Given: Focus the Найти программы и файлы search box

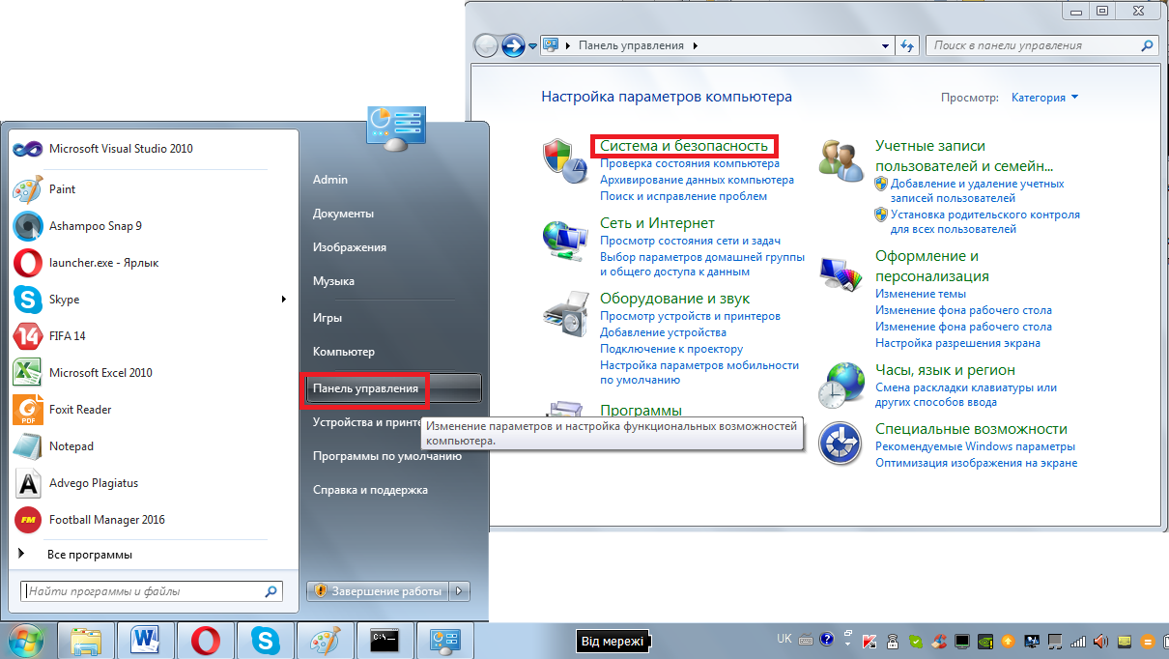Looking at the screenshot, I should tap(152, 590).
